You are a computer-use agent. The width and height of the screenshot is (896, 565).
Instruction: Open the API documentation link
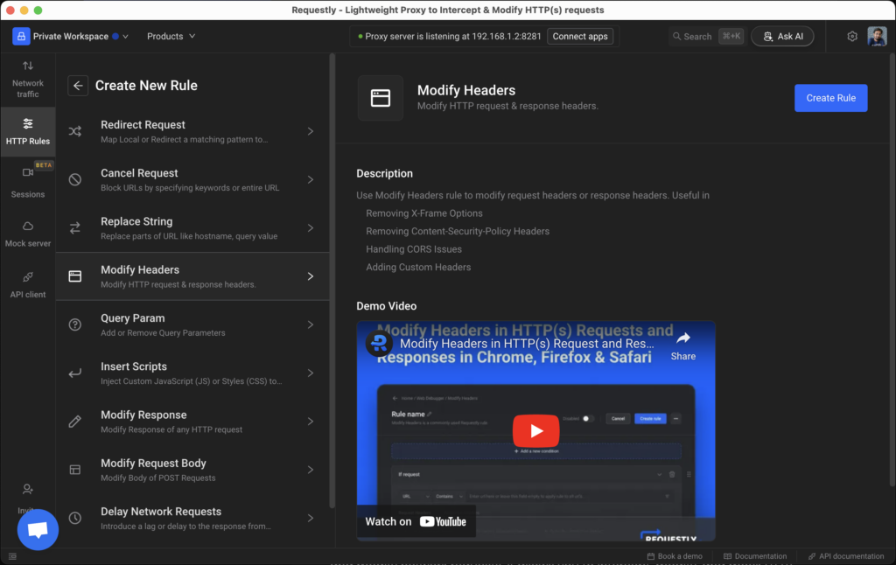pos(846,556)
